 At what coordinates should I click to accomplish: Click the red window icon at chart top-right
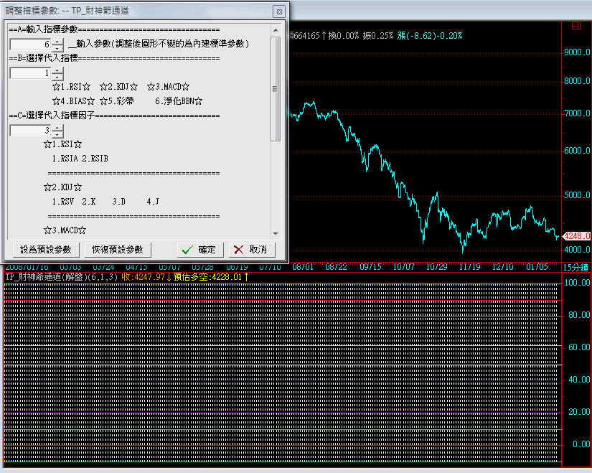(576, 26)
